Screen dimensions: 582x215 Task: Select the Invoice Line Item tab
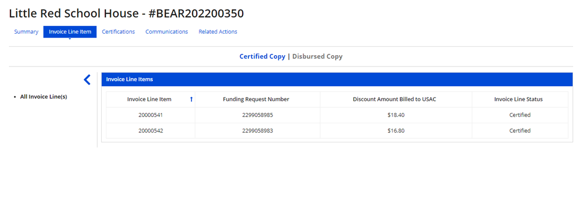pos(70,32)
